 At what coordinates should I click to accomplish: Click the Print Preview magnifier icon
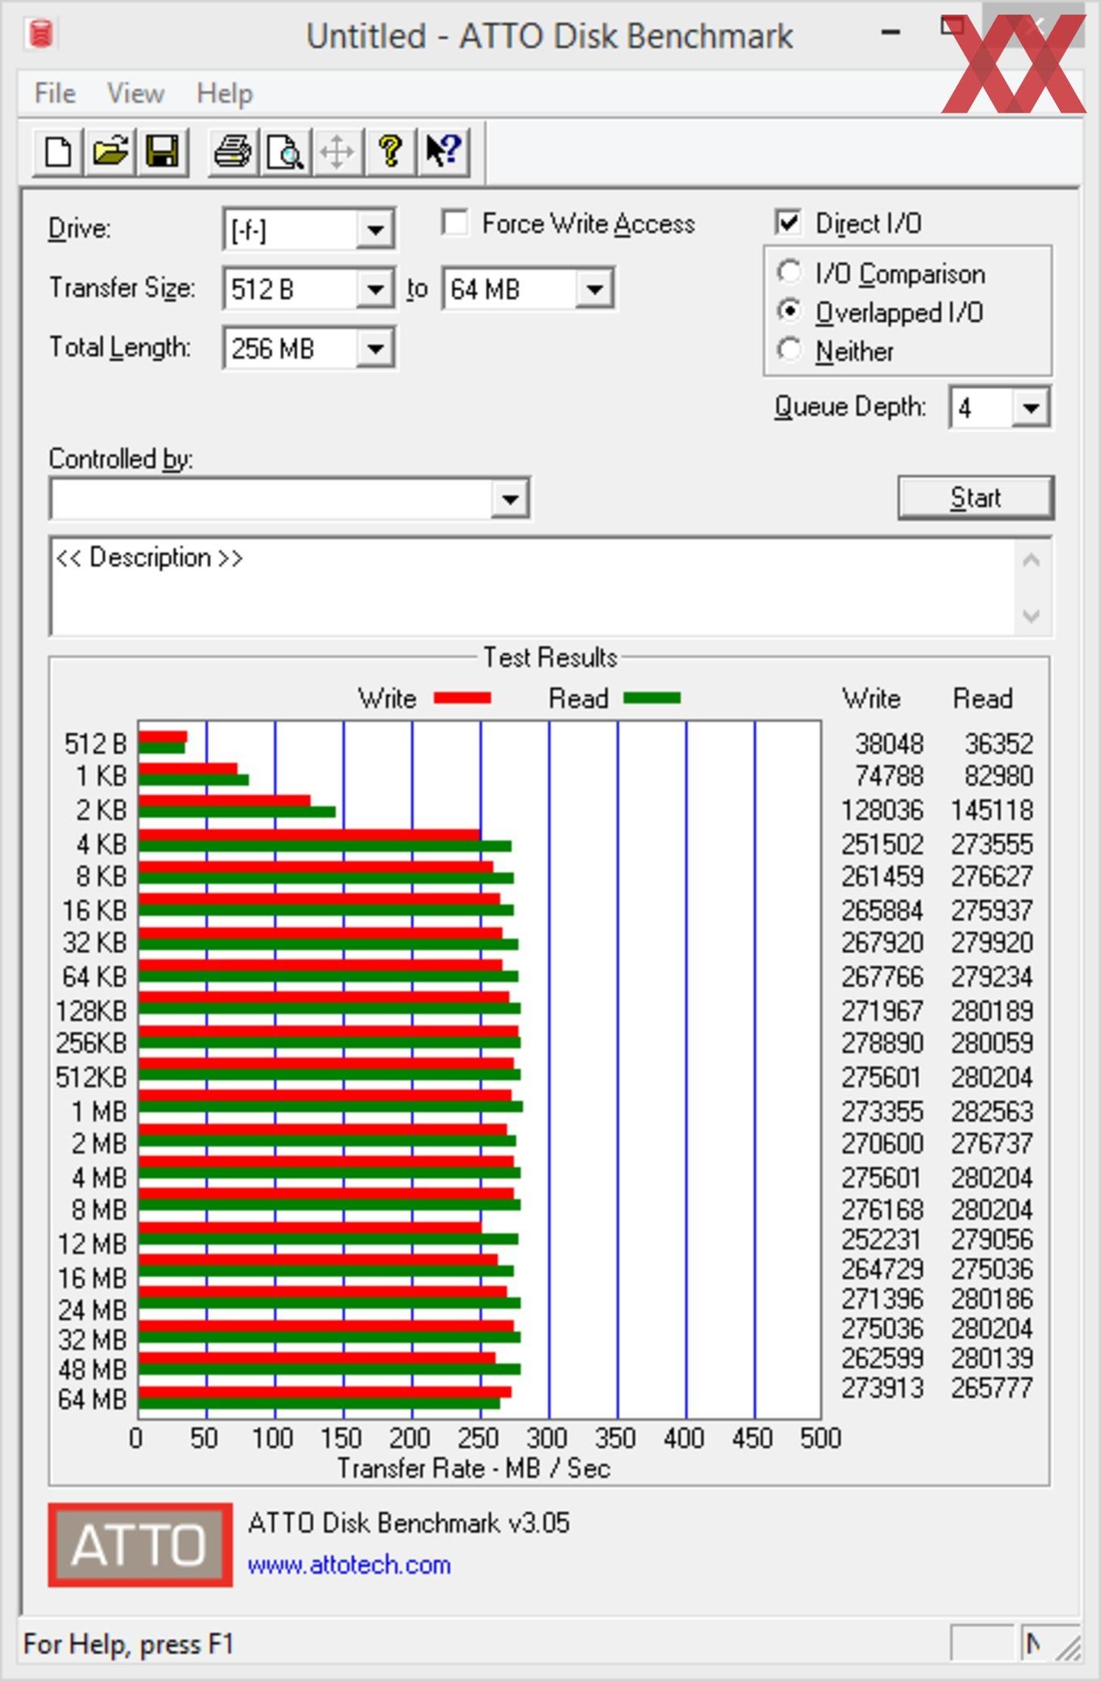tap(285, 151)
